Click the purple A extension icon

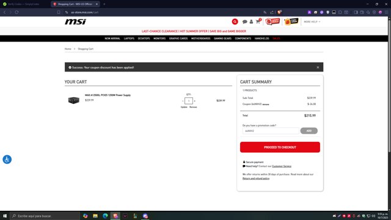pyautogui.click(x=309, y=12)
